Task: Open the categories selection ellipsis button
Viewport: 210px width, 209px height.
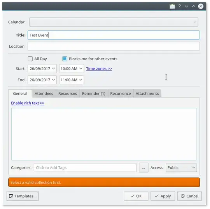Action: click(x=143, y=167)
